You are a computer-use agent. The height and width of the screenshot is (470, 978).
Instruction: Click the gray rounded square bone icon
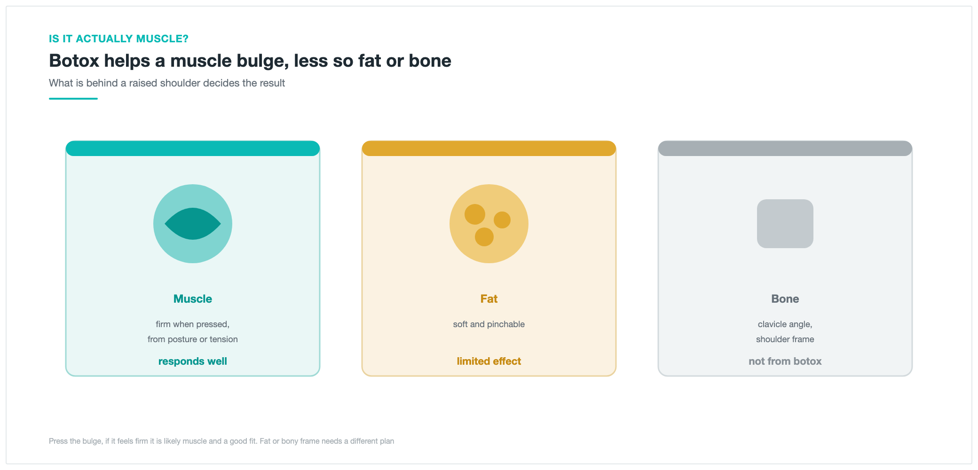[x=785, y=224]
